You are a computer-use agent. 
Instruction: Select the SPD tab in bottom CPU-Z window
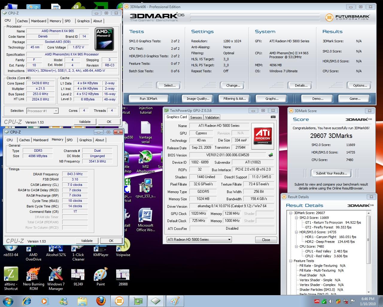(70, 140)
